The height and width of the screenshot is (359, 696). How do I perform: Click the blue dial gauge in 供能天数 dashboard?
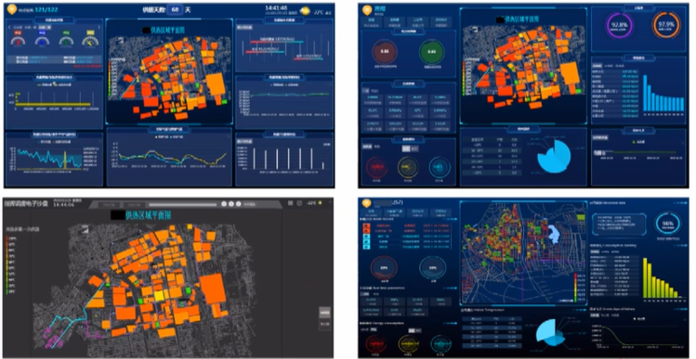click(x=42, y=41)
